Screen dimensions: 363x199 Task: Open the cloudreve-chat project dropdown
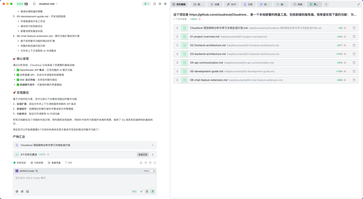[48, 4]
